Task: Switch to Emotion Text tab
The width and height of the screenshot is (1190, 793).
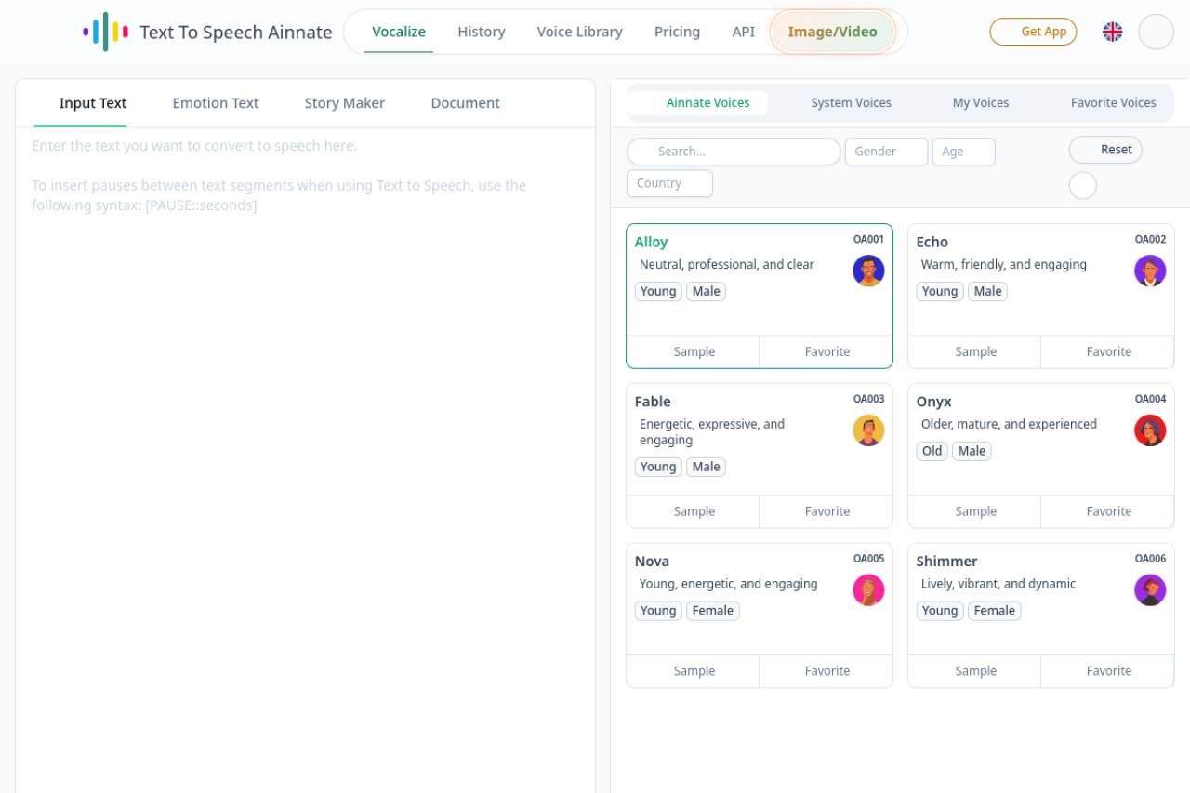Action: [x=216, y=103]
